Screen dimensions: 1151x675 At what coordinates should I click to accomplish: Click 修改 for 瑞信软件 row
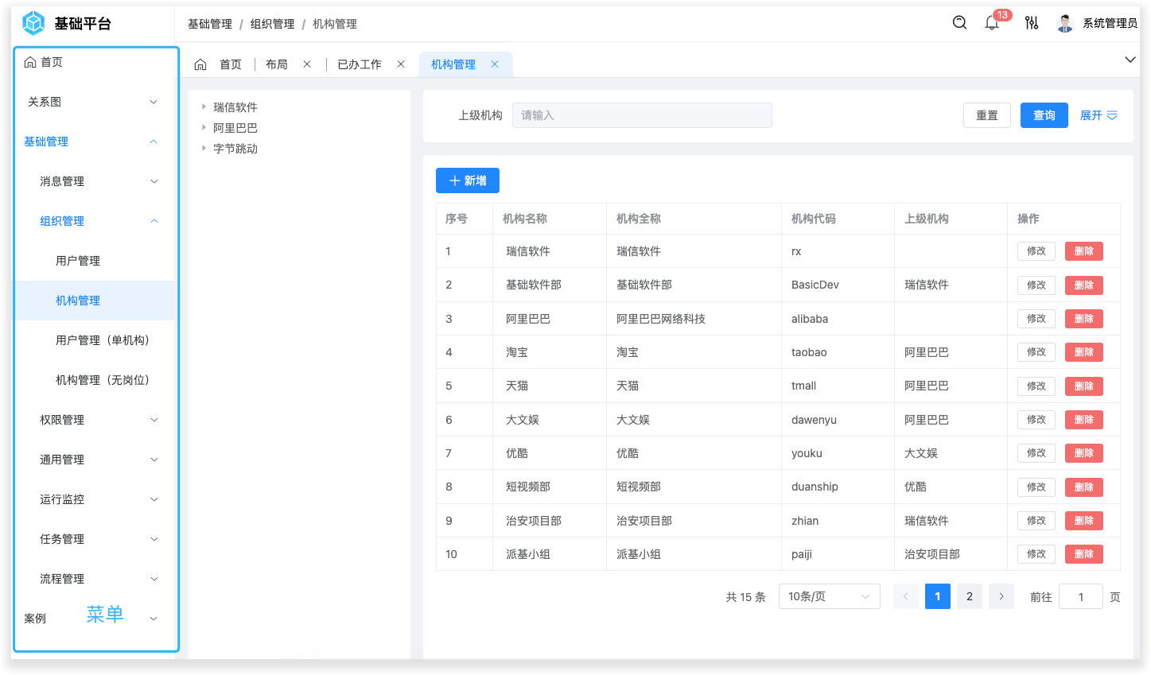pyautogui.click(x=1036, y=251)
